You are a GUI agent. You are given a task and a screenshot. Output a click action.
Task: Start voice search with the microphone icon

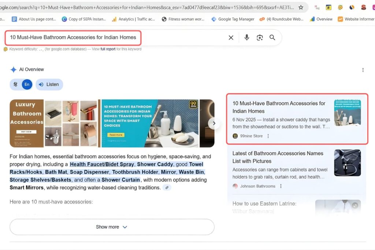coord(247,37)
